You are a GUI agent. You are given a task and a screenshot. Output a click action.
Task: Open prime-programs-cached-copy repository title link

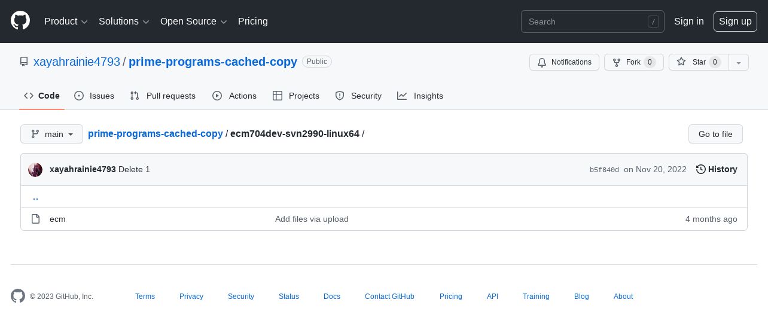tap(213, 62)
